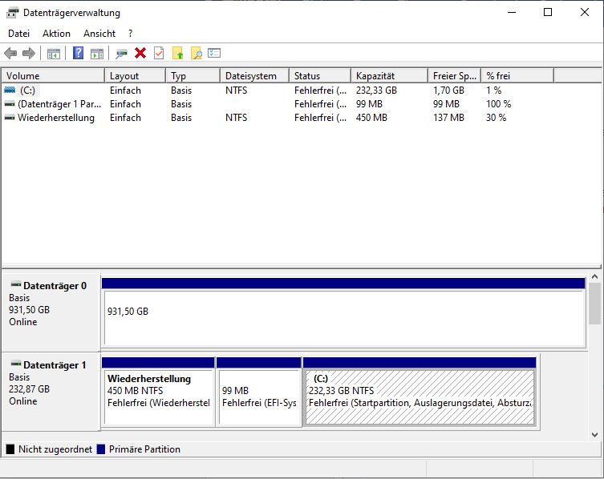The image size is (604, 479).
Task: Click the connect/rescan disk toolbar icon
Action: pyautogui.click(x=121, y=54)
